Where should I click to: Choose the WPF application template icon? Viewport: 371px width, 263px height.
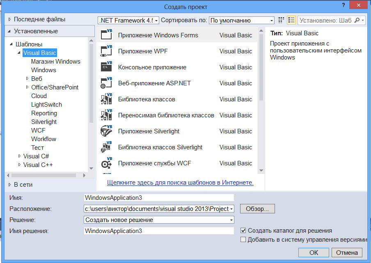point(106,51)
